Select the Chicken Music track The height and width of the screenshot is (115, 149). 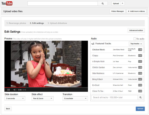point(117,50)
